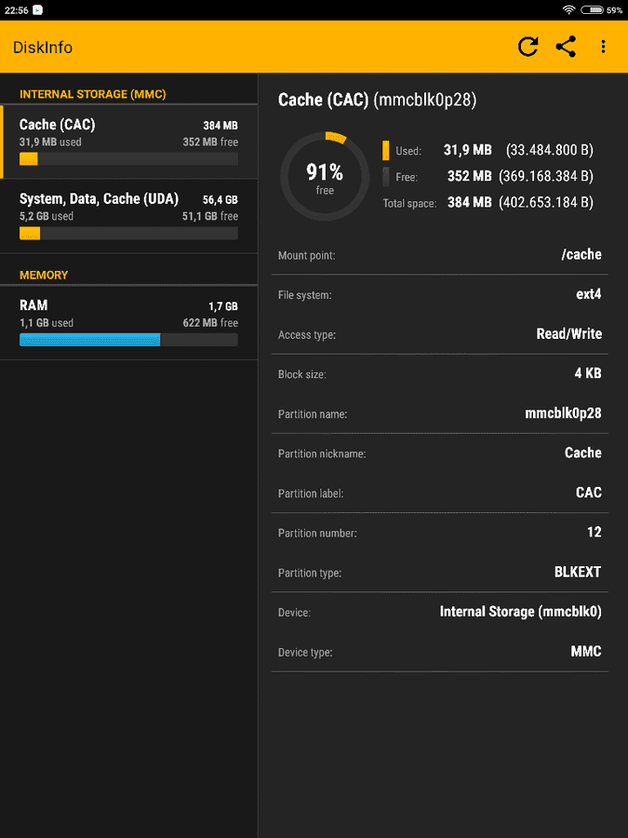The image size is (628, 838).
Task: Tap the refresh icon in the toolbar
Action: pos(528,47)
